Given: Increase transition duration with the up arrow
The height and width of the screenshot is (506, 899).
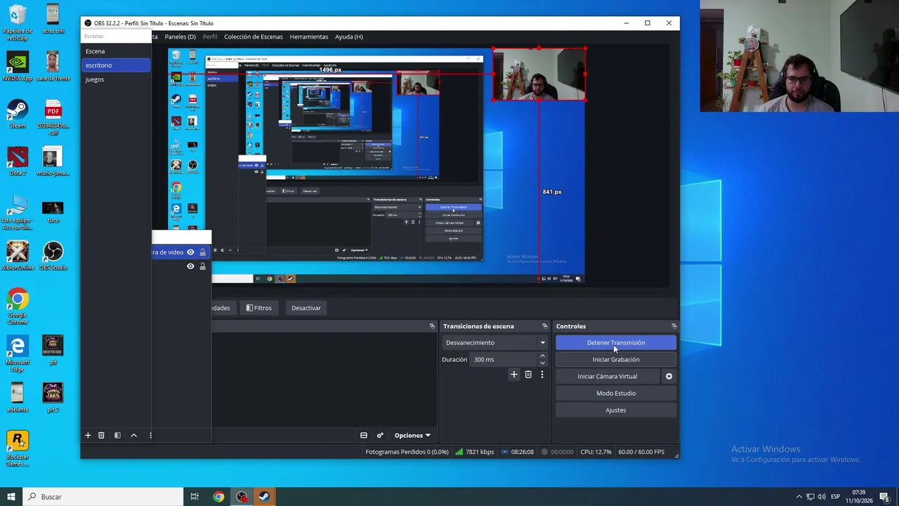Looking at the screenshot, I should pos(542,356).
